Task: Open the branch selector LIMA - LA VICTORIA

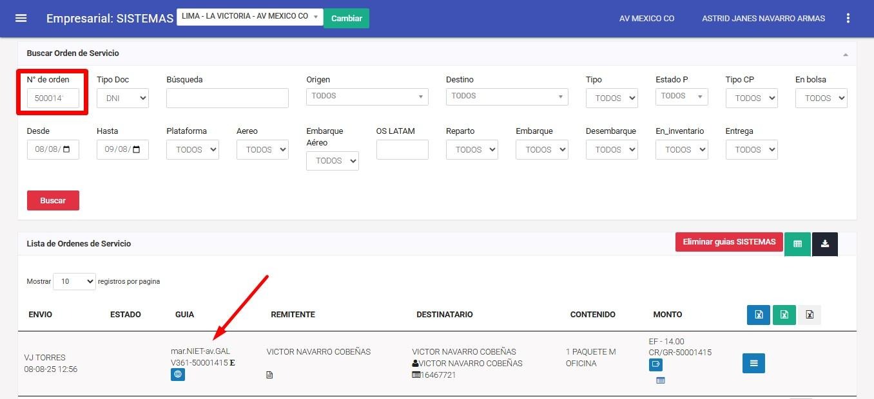Action: point(249,17)
